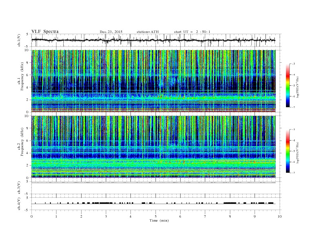Click the 'ch.1(V)' waveform axis label
Screen dimensions: 315x243
(x=19, y=40)
